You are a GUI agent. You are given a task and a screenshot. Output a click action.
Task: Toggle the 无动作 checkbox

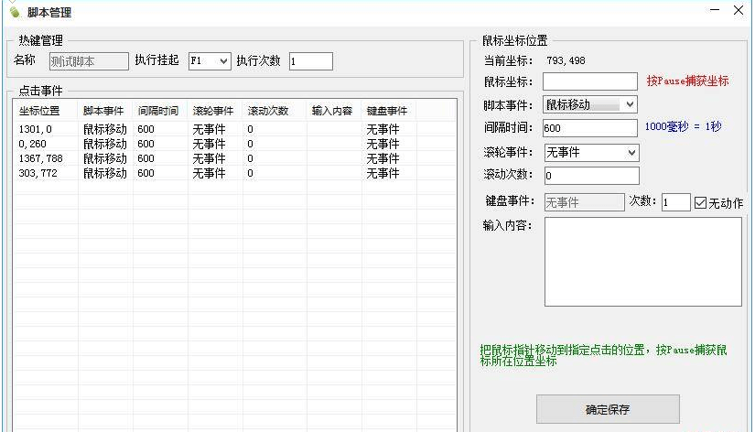(x=701, y=202)
